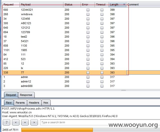
Task: Click the search term input field
Action: [100, 122]
